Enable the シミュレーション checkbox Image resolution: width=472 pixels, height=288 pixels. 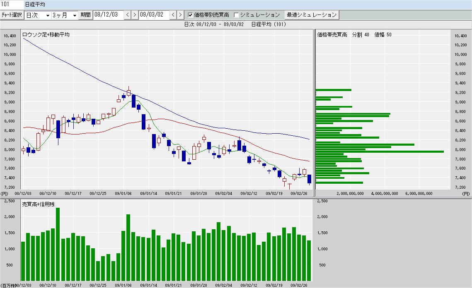click(236, 15)
